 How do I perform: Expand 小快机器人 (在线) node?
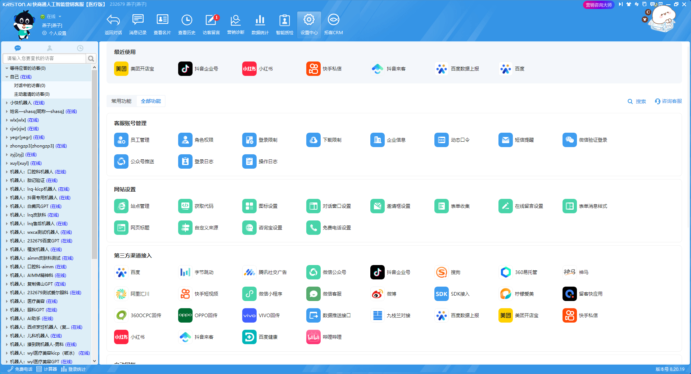(x=7, y=103)
